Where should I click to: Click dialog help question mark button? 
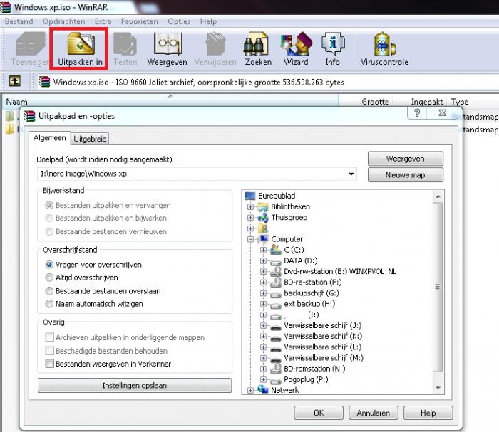416,112
